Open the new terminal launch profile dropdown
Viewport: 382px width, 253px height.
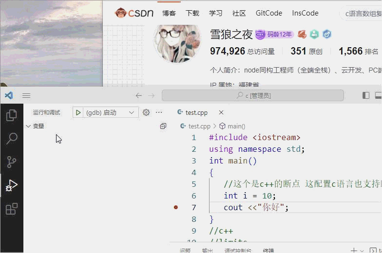click(x=362, y=250)
